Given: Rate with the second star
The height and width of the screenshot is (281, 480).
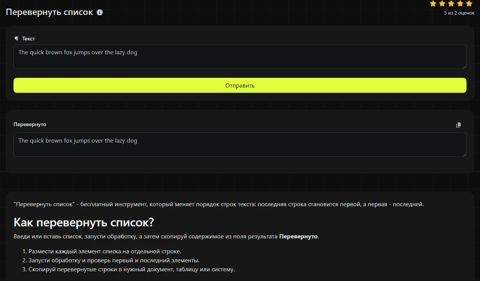Looking at the screenshot, I should point(442,4).
